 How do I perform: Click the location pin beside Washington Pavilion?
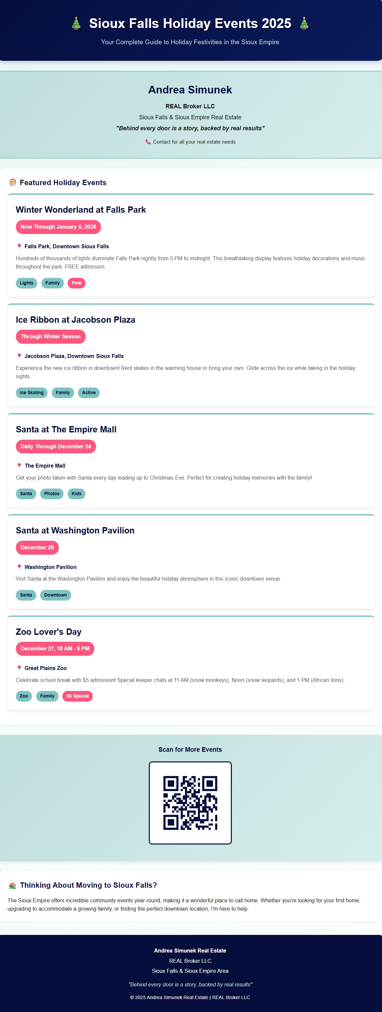[19, 567]
